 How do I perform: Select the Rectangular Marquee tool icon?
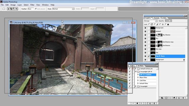click(4, 9)
